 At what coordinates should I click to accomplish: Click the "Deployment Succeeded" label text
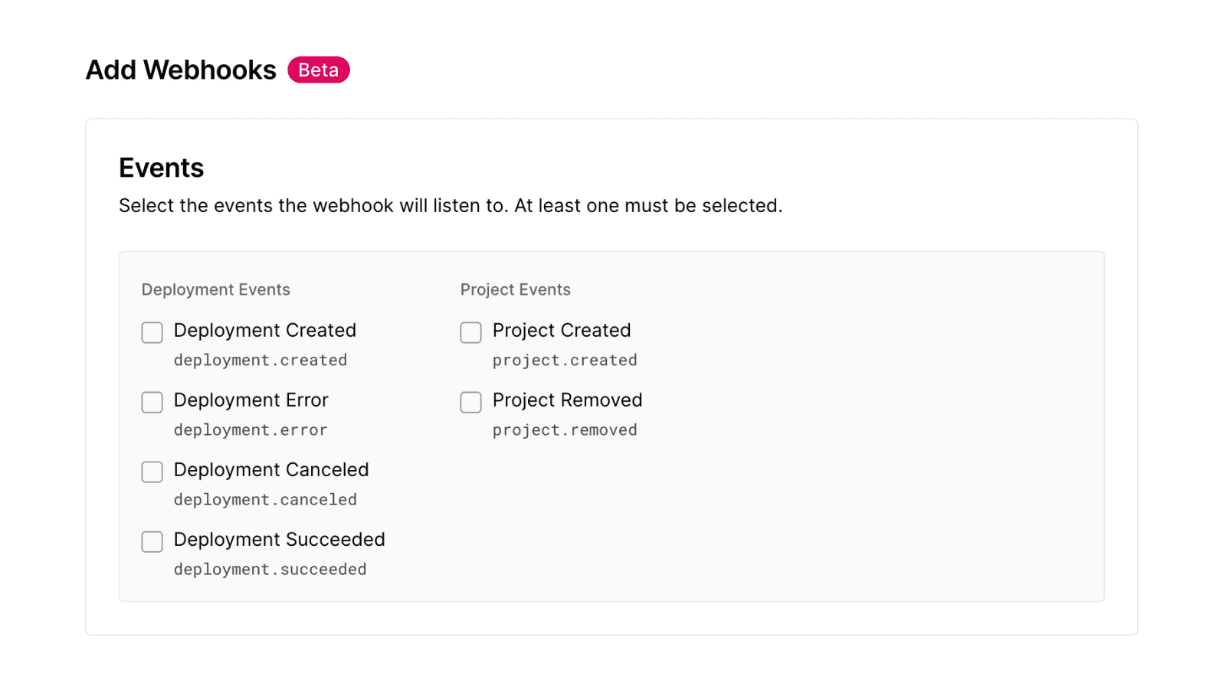click(279, 539)
